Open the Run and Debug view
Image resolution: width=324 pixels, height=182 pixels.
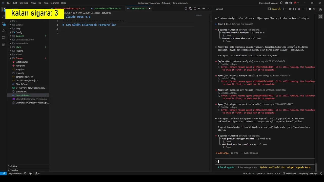click(4, 31)
